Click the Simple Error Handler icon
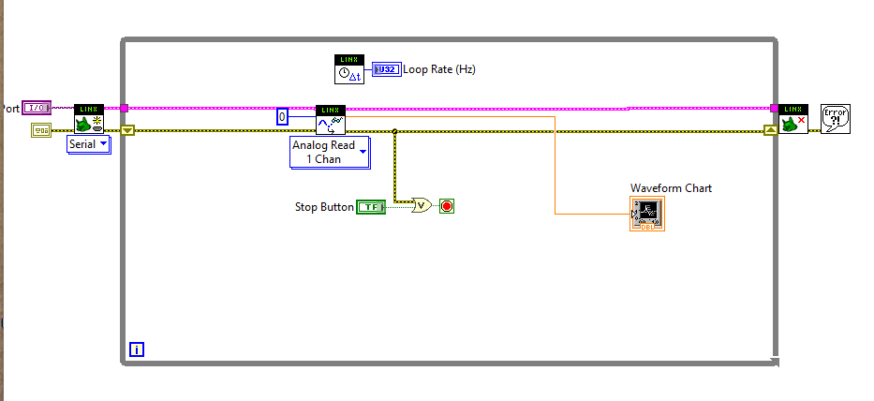This screenshot has width=874, height=401. click(835, 118)
